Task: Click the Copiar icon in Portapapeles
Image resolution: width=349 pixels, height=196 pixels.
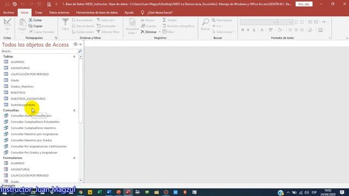Action: point(31,26)
